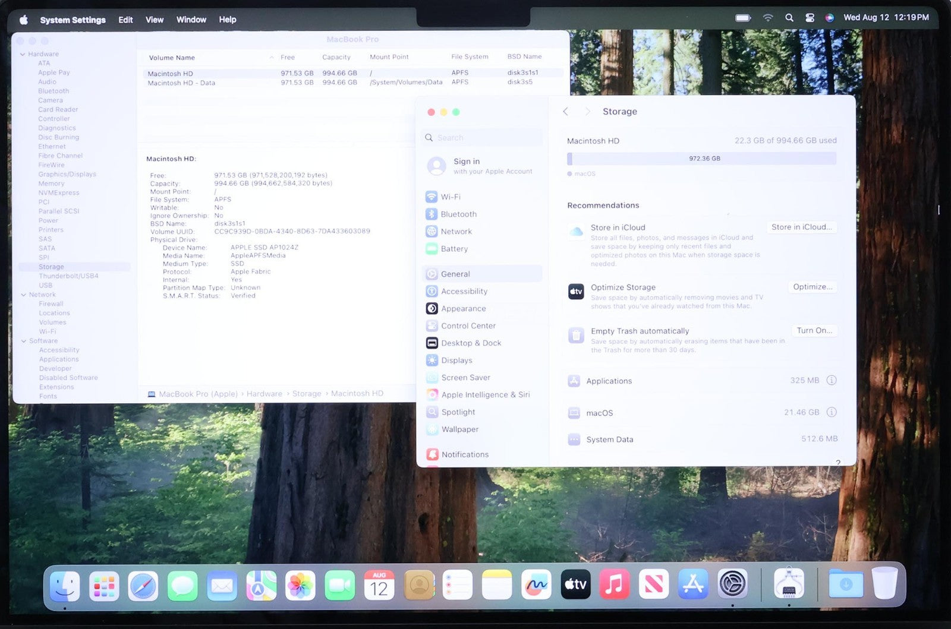The image size is (951, 629).
Task: Select General in the System Settings sidebar
Action: pos(482,274)
